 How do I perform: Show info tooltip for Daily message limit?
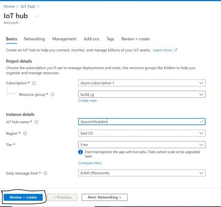point(45,173)
